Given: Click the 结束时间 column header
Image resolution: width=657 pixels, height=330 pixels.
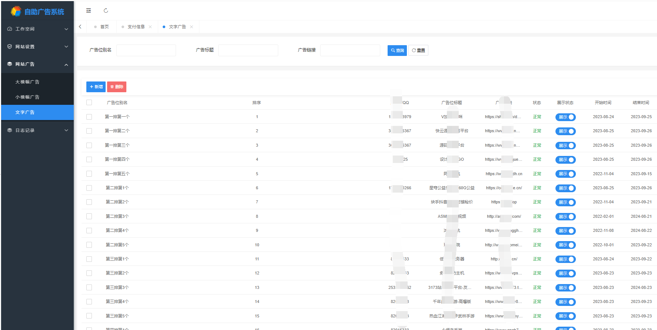Looking at the screenshot, I should (641, 103).
